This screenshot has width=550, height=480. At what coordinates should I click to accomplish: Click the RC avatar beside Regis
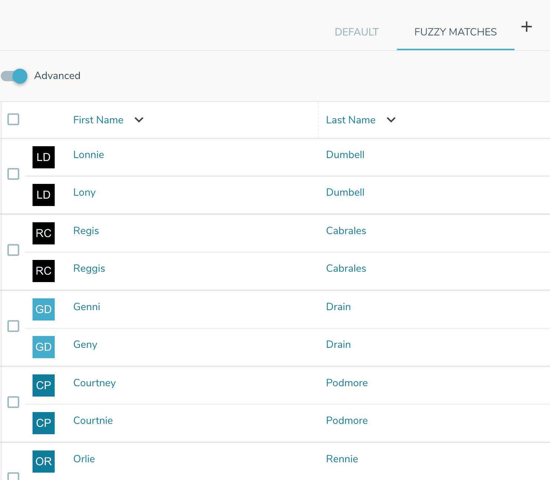pos(44,233)
